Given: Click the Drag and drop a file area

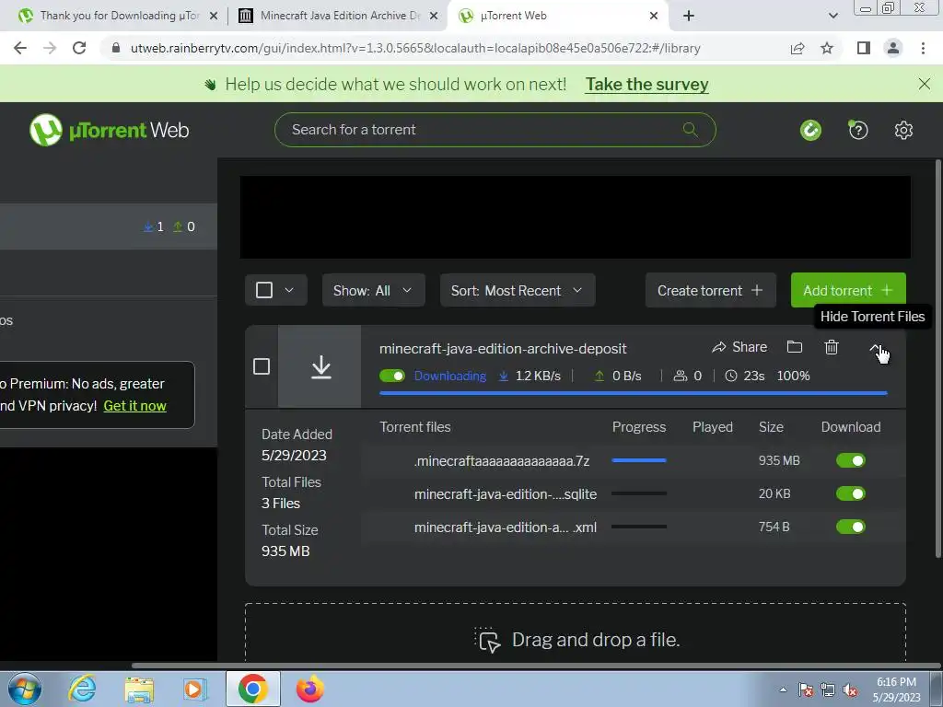Looking at the screenshot, I should (x=575, y=633).
